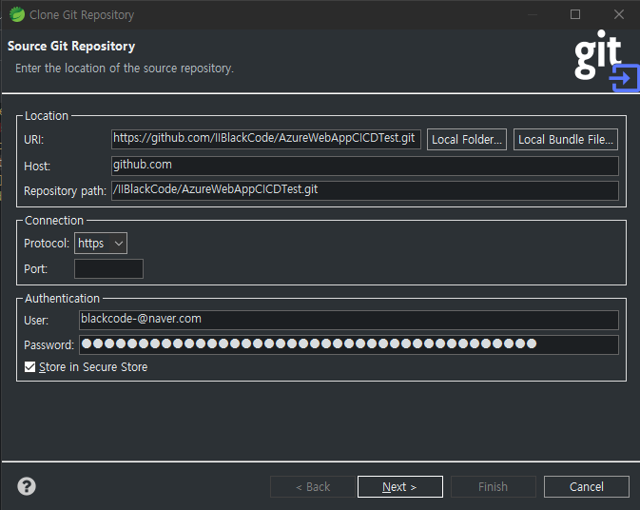This screenshot has height=510, width=640.
Task: Uncheck Store in Secure Store checkbox
Action: point(29,366)
